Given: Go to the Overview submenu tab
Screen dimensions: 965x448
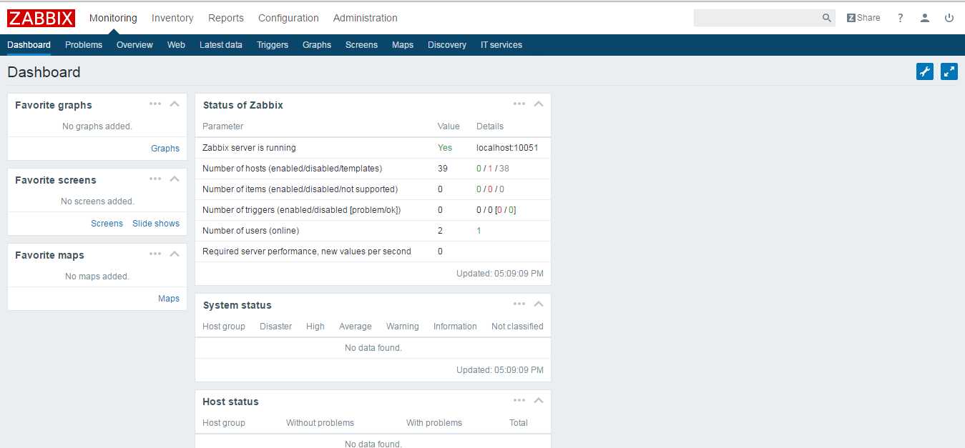Looking at the screenshot, I should point(134,44).
